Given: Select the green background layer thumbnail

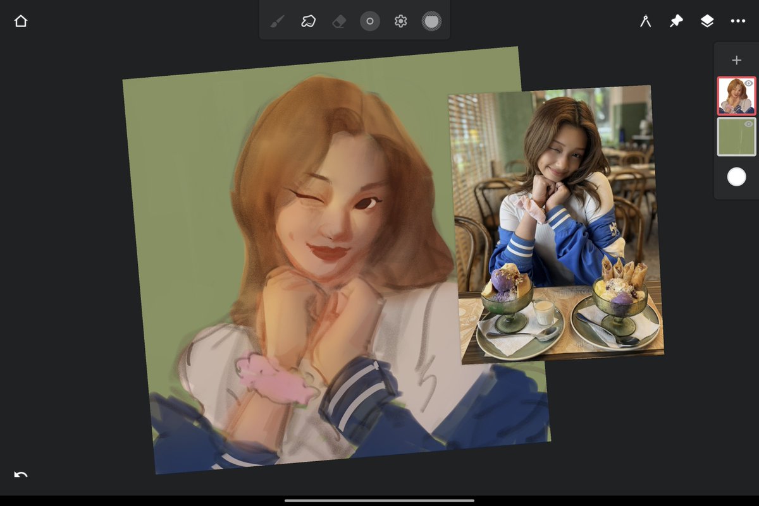Looking at the screenshot, I should tap(736, 136).
